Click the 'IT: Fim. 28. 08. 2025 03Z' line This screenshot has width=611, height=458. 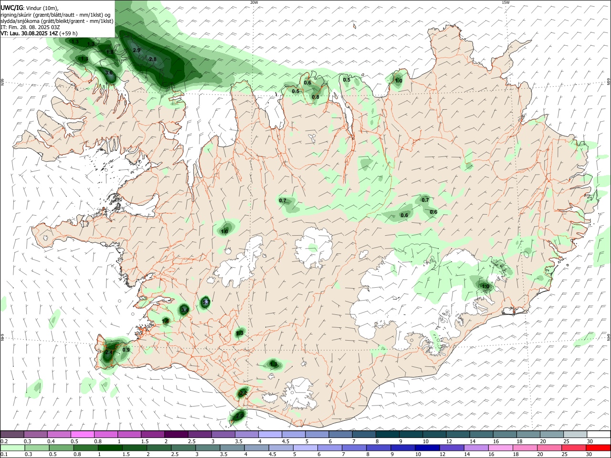click(x=30, y=27)
